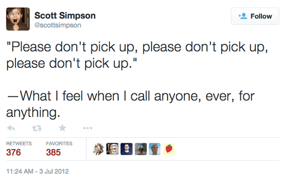This screenshot has height=182, width=285.
Task: Retweet this tweet using the retweet icon
Action: 37,128
